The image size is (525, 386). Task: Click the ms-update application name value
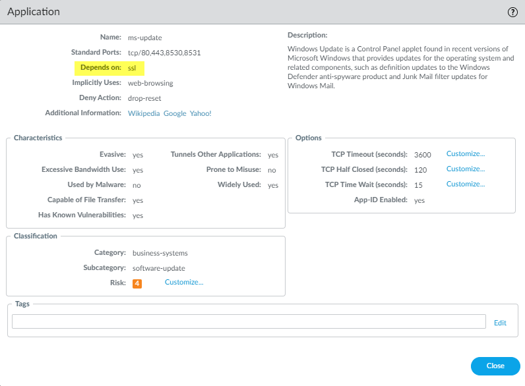pyautogui.click(x=144, y=38)
